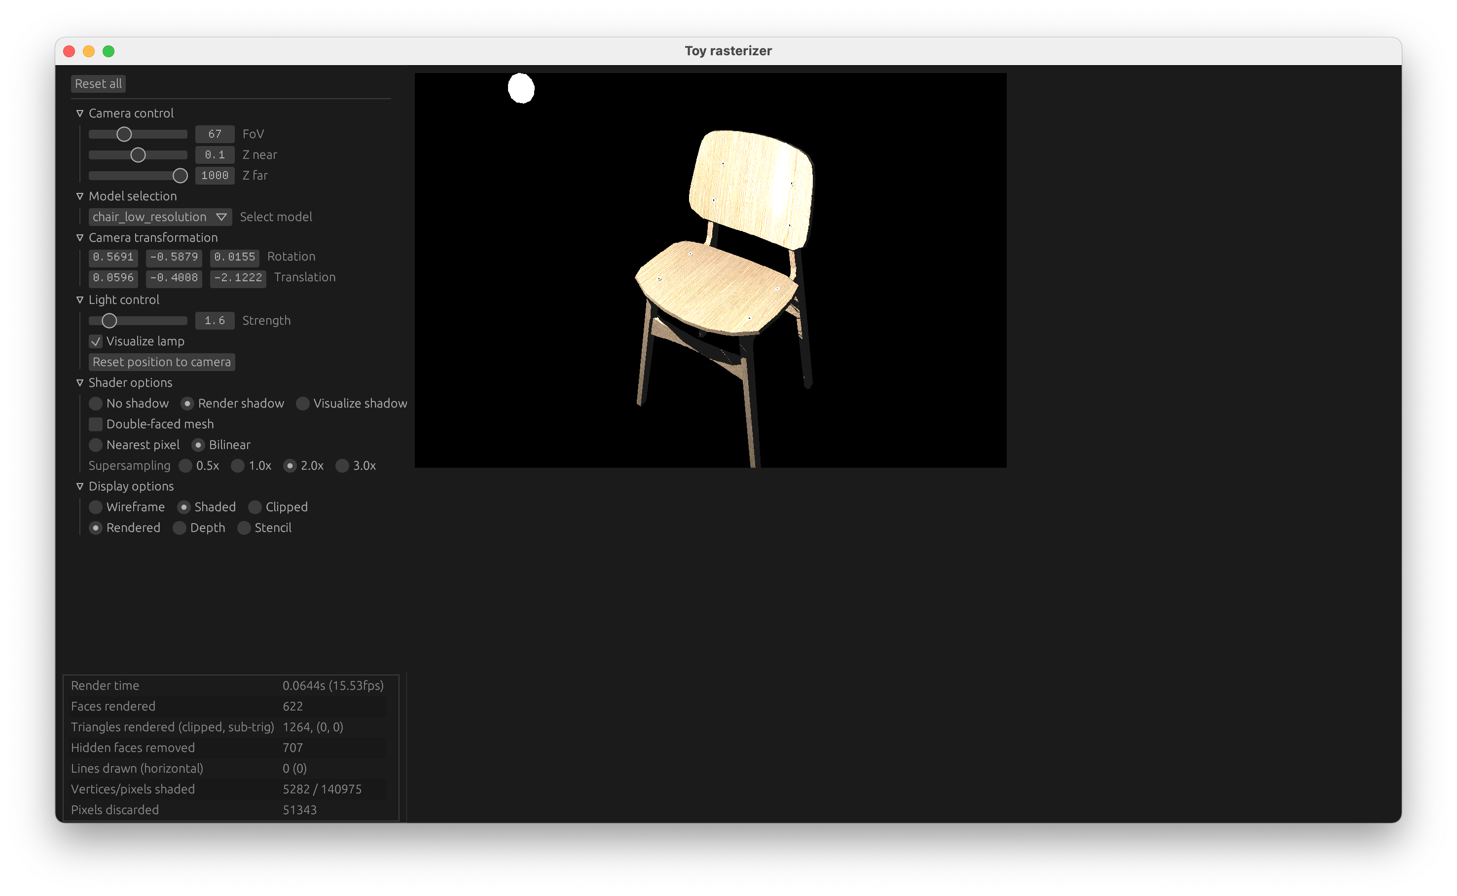Click the FoV value field 67
The height and width of the screenshot is (896, 1457).
point(215,134)
